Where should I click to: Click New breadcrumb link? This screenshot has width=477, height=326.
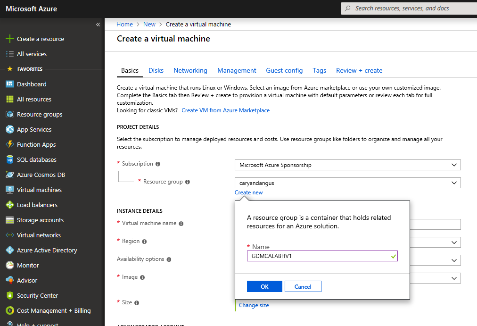click(149, 25)
